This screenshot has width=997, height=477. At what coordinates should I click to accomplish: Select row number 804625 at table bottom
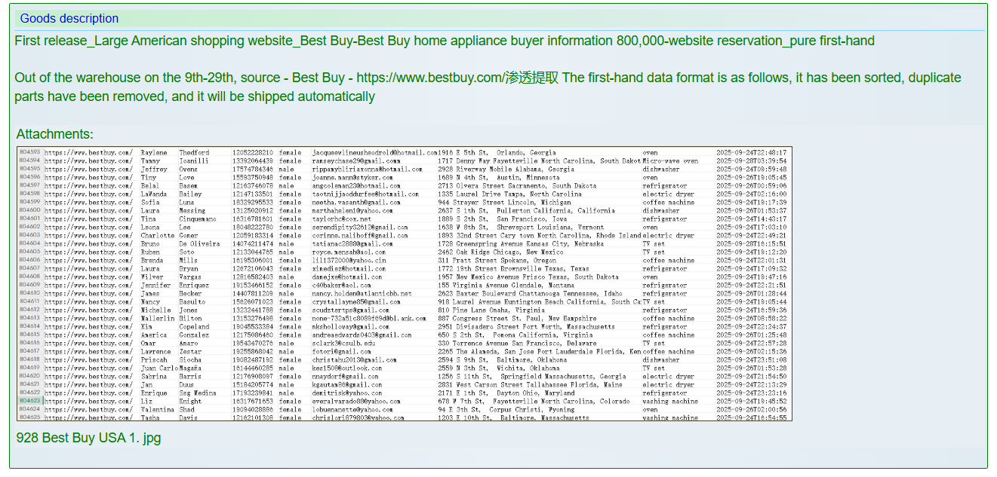click(x=30, y=417)
